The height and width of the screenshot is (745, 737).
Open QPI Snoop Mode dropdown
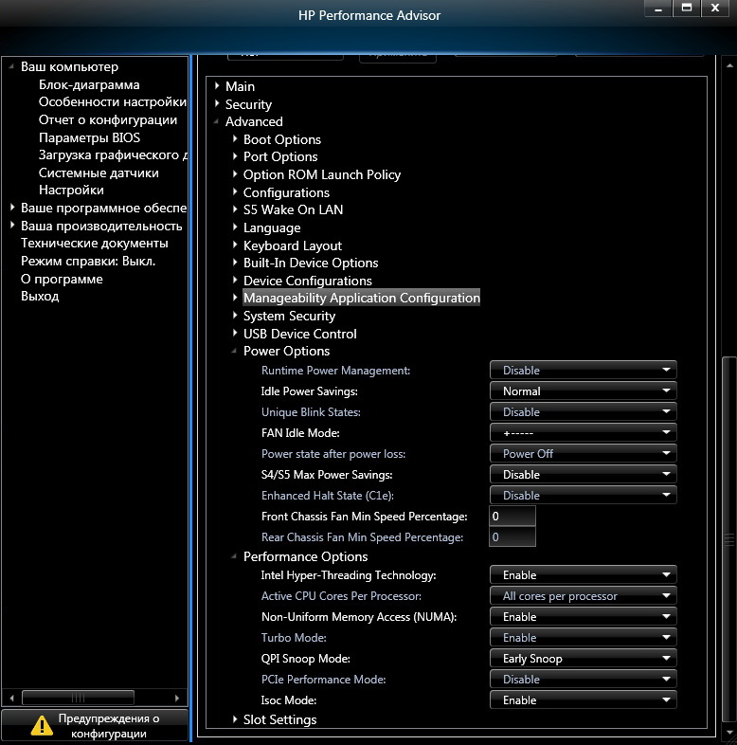click(x=584, y=659)
